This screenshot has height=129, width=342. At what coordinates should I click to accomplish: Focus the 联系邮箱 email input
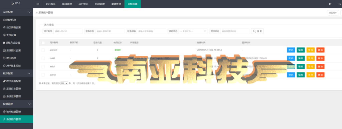[151, 31]
